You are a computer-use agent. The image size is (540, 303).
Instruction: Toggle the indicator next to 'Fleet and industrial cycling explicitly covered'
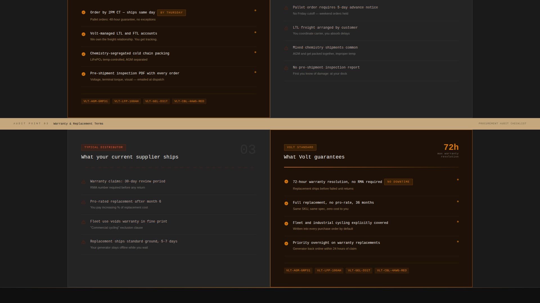(458, 221)
